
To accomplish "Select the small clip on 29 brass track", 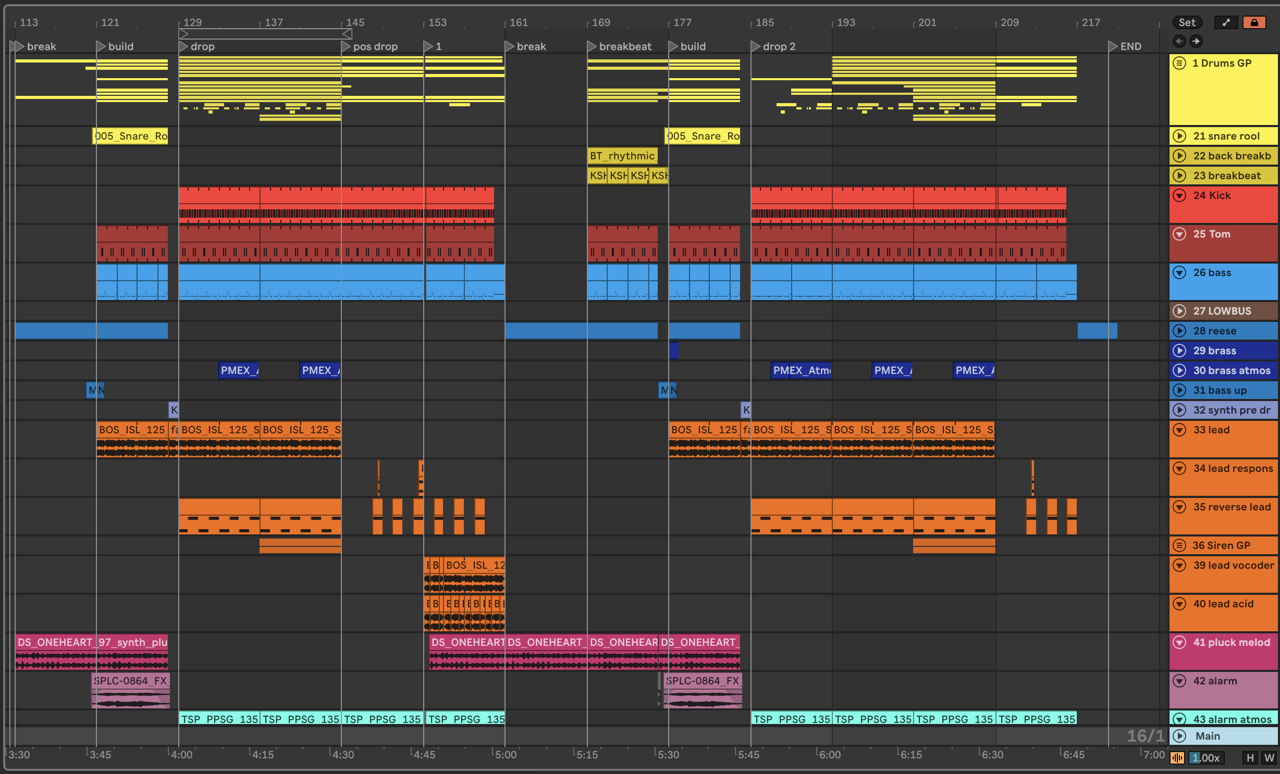I will [673, 351].
